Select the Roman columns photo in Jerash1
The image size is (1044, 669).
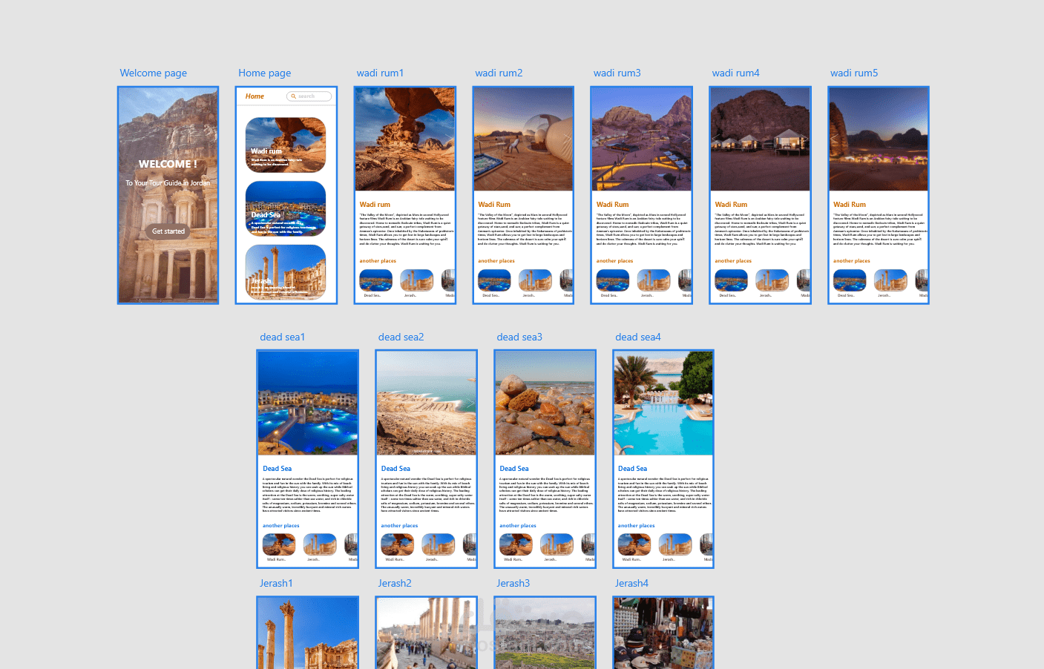click(307, 633)
